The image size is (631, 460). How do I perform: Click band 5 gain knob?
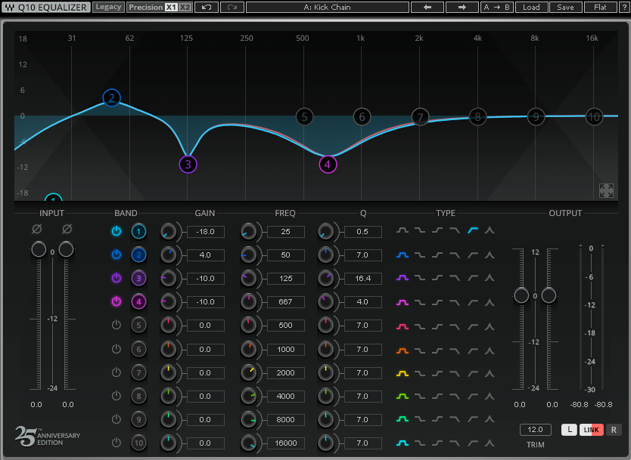click(x=168, y=326)
